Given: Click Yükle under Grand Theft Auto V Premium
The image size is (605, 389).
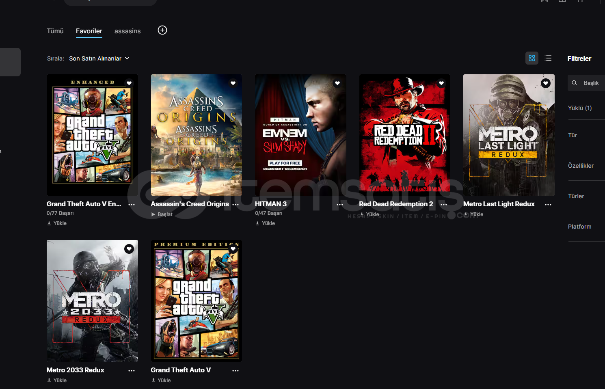Looking at the screenshot, I should pos(161,380).
